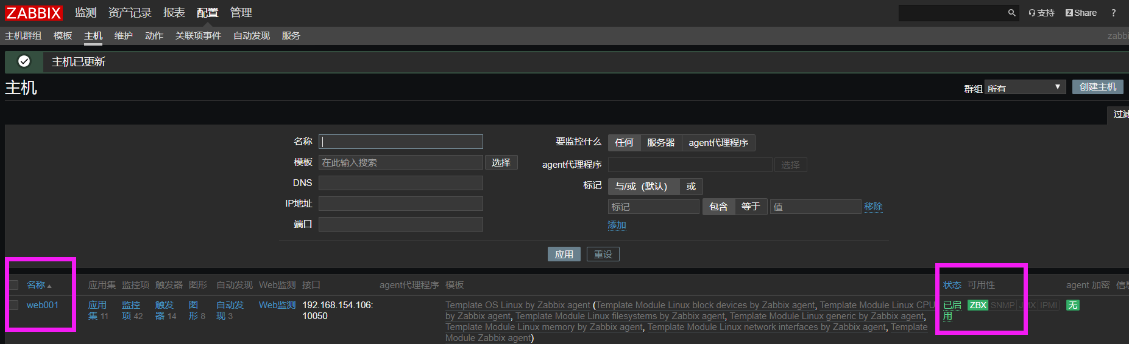Tick the web001 row checkbox
This screenshot has height=344, width=1129.
13,305
